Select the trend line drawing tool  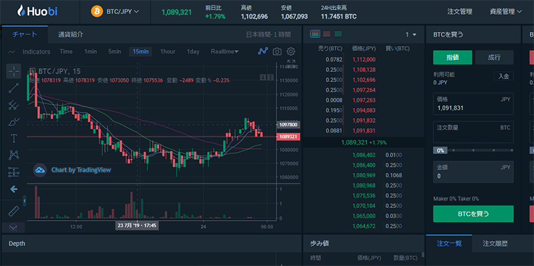[x=13, y=88]
